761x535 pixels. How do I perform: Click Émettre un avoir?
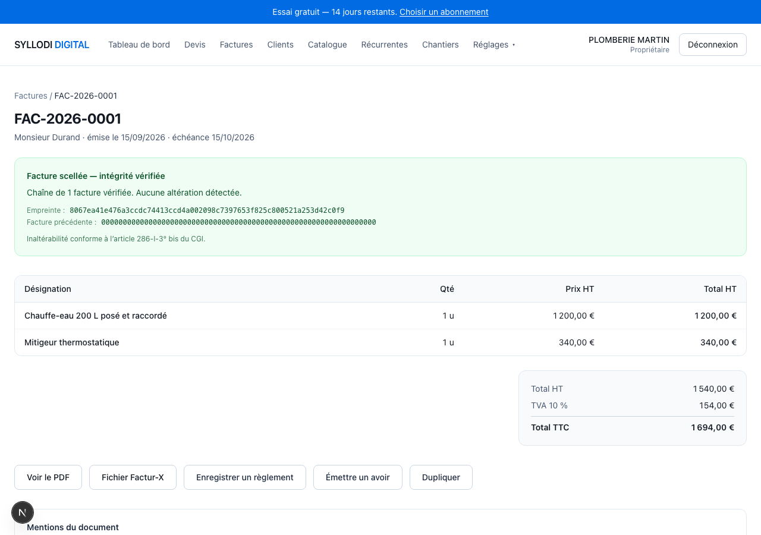(358, 477)
